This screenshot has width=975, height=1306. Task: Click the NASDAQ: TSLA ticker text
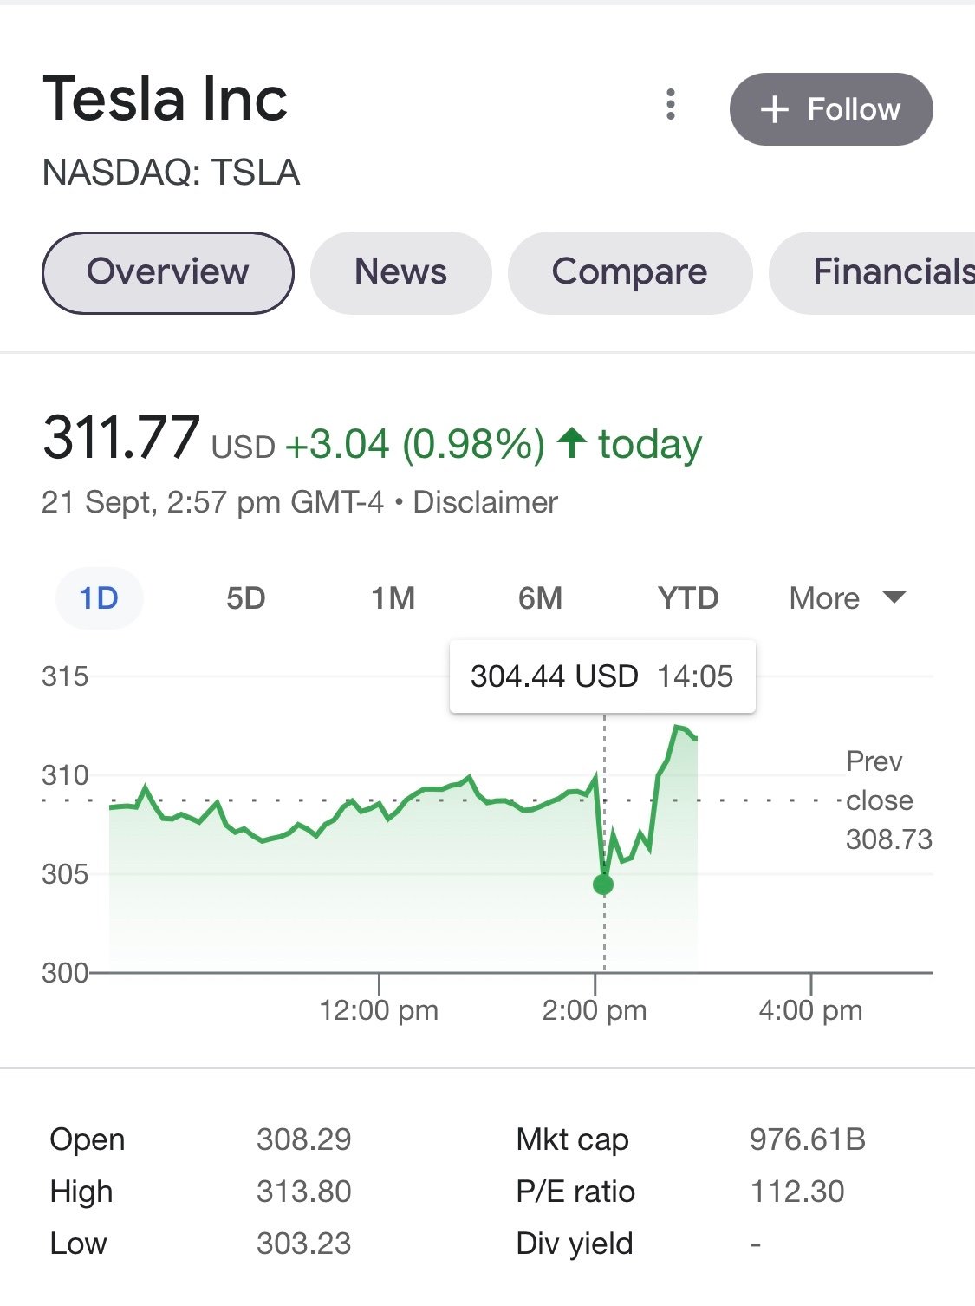[171, 173]
